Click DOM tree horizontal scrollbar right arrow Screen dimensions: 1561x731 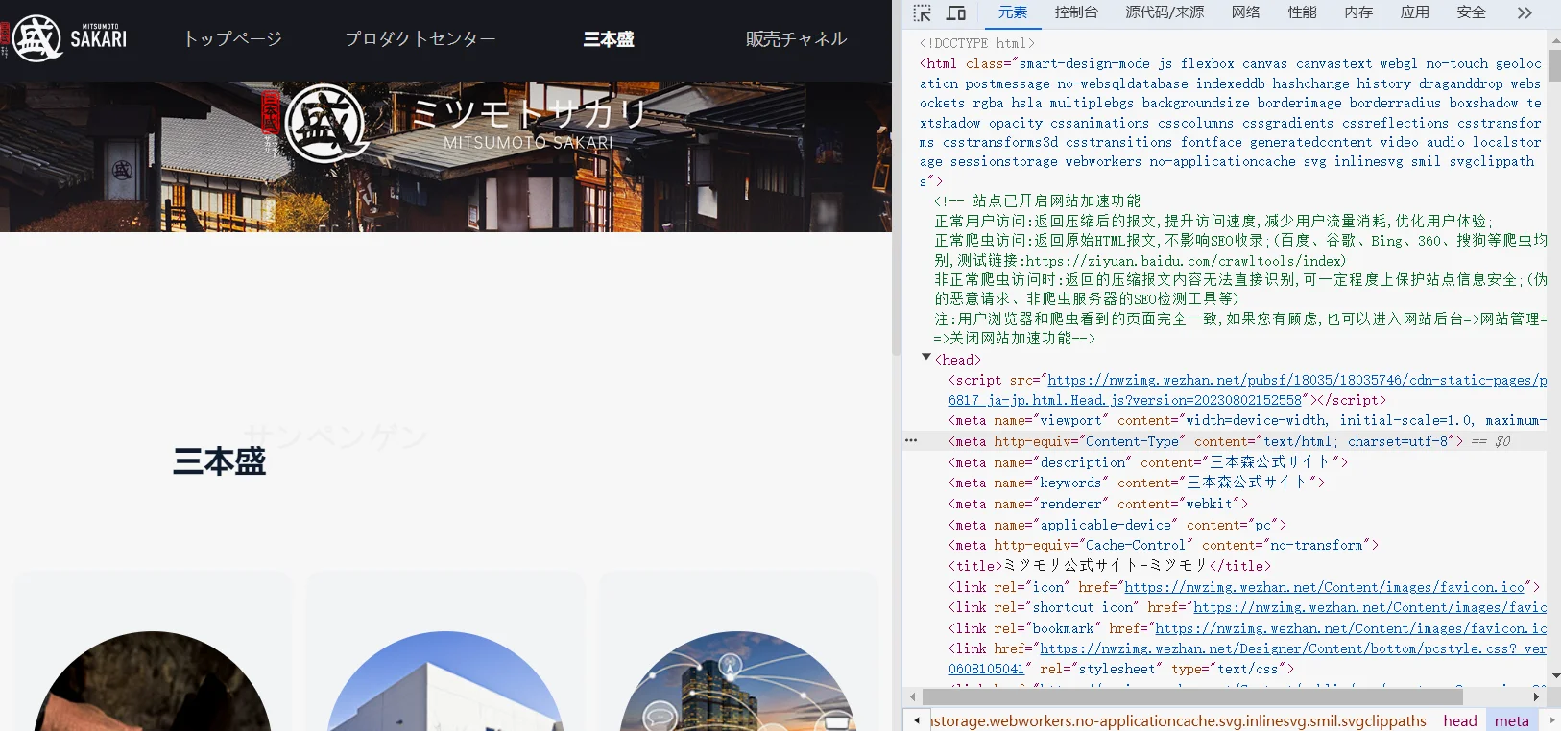[1536, 696]
